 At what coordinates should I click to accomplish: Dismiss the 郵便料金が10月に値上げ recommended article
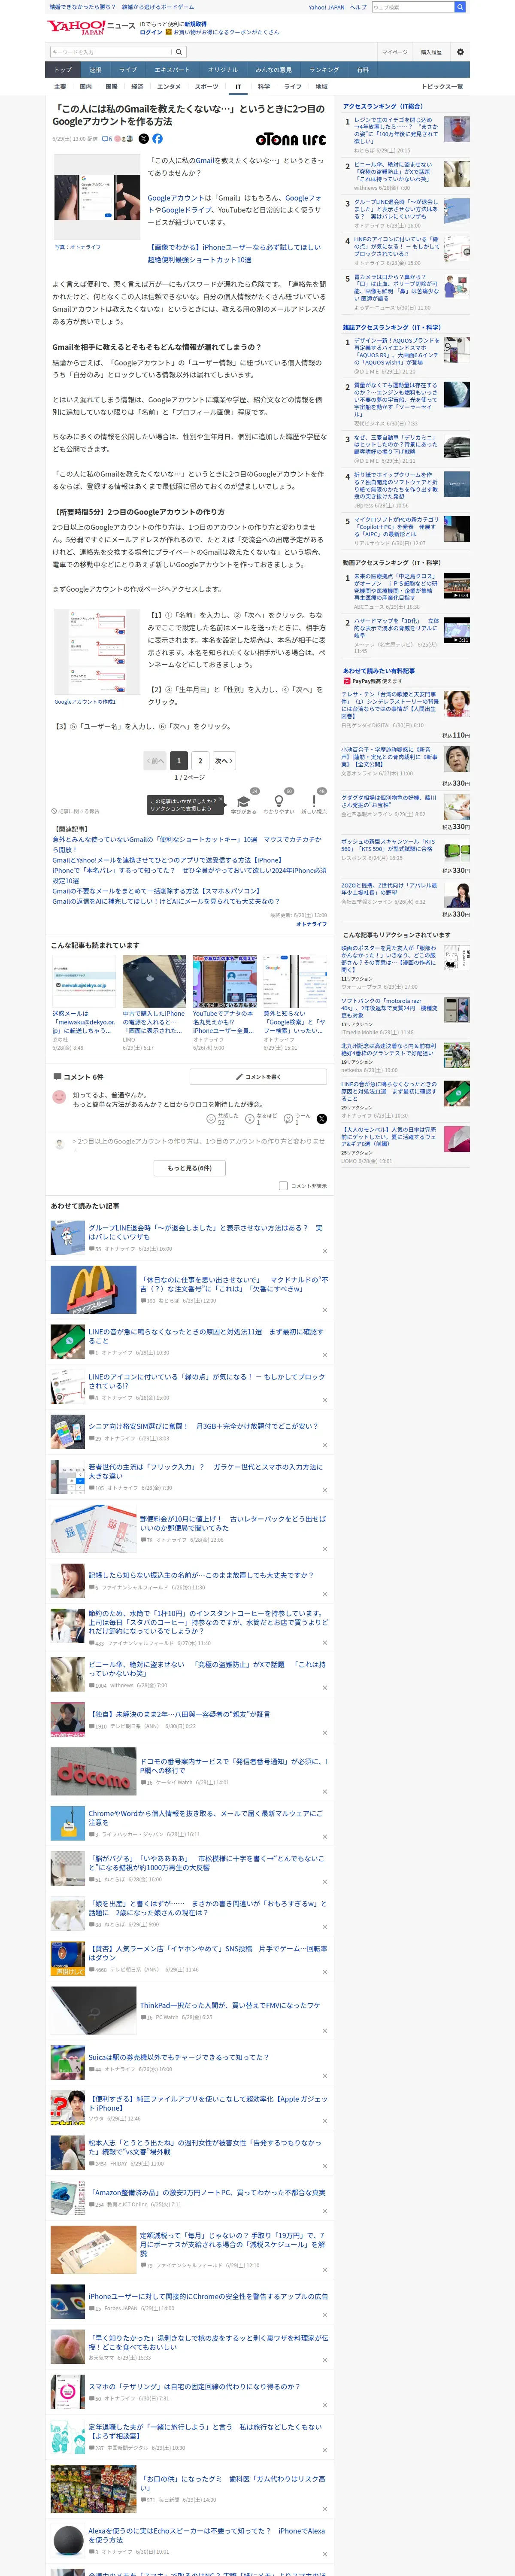pyautogui.click(x=324, y=1550)
